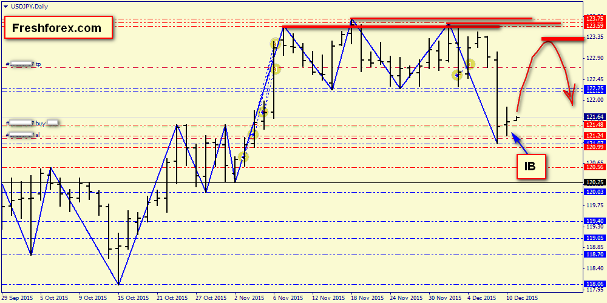The width and height of the screenshot is (607, 303).
Task: Click the 5 Oct 2015 date label
Action: [55, 298]
